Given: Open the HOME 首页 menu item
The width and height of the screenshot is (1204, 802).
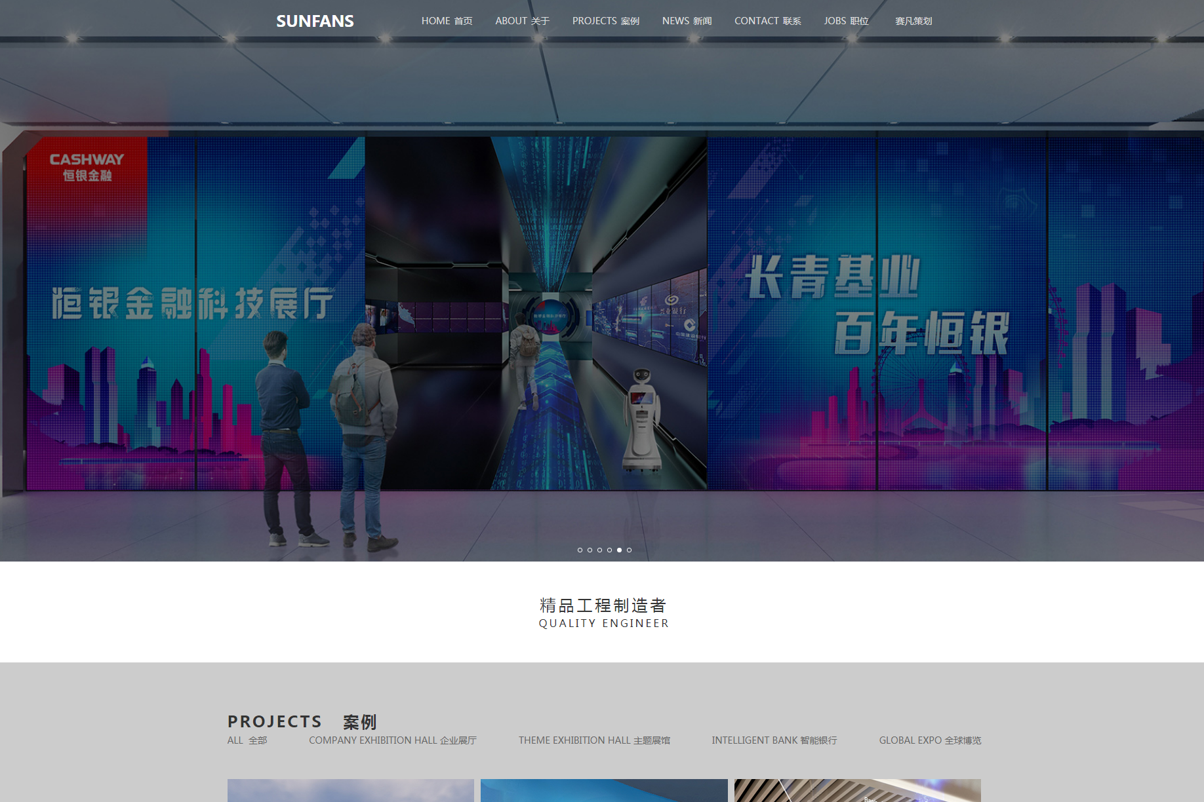Looking at the screenshot, I should click(447, 21).
